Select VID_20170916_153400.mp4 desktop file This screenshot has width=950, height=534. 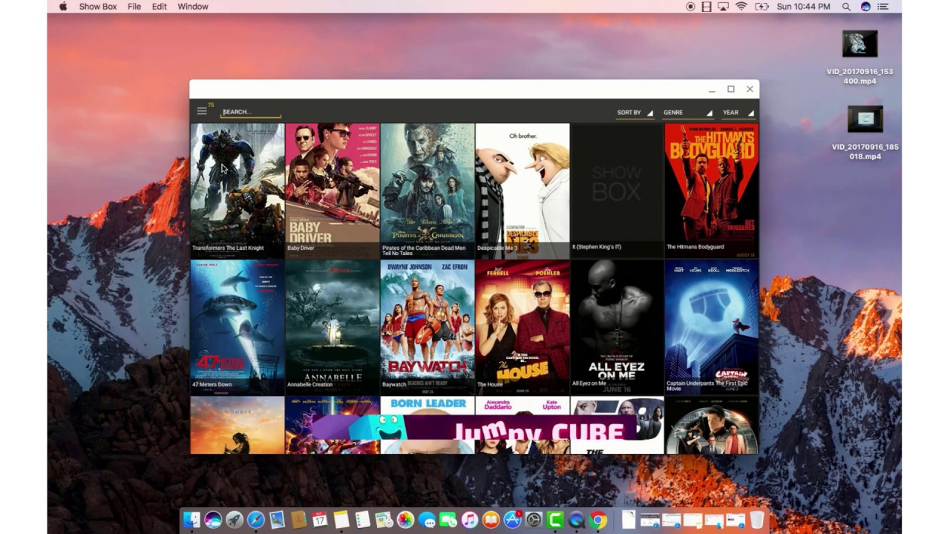[x=859, y=58]
